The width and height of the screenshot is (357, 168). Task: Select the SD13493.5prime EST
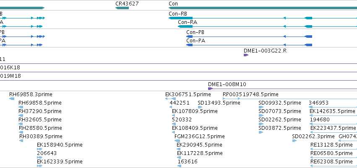tap(200, 107)
